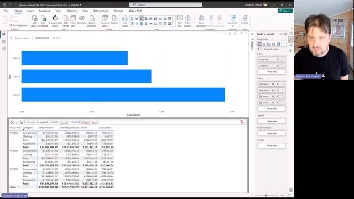Switch to the Optimize tab
This screenshot has height=199, width=354.
(72, 11)
